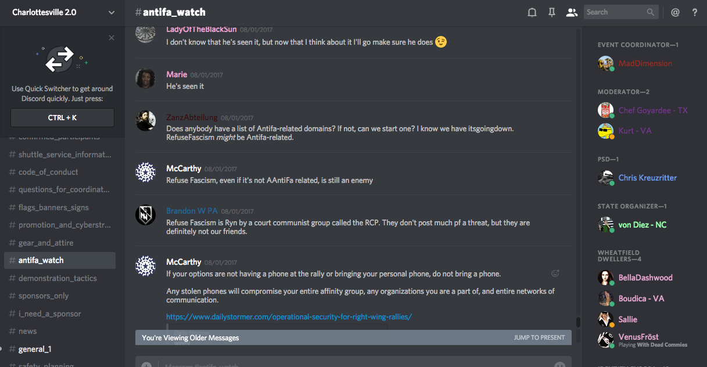Open help via question mark icon
The width and height of the screenshot is (707, 367).
(x=695, y=12)
